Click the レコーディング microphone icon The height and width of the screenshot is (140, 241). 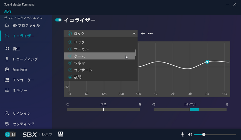(7, 59)
